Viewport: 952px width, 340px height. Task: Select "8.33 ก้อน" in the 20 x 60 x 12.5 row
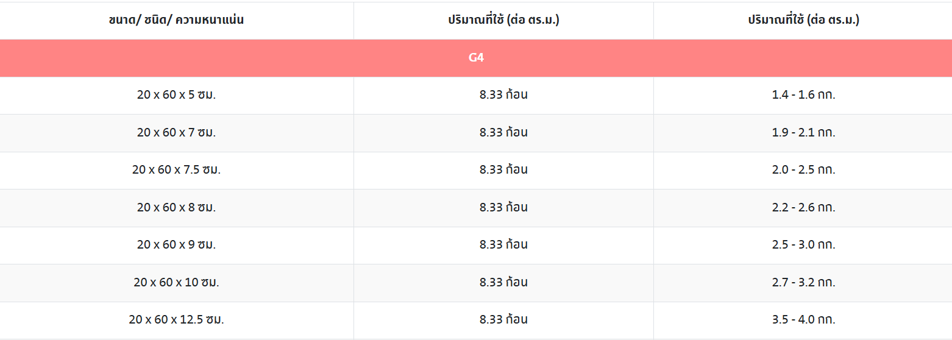(x=503, y=319)
